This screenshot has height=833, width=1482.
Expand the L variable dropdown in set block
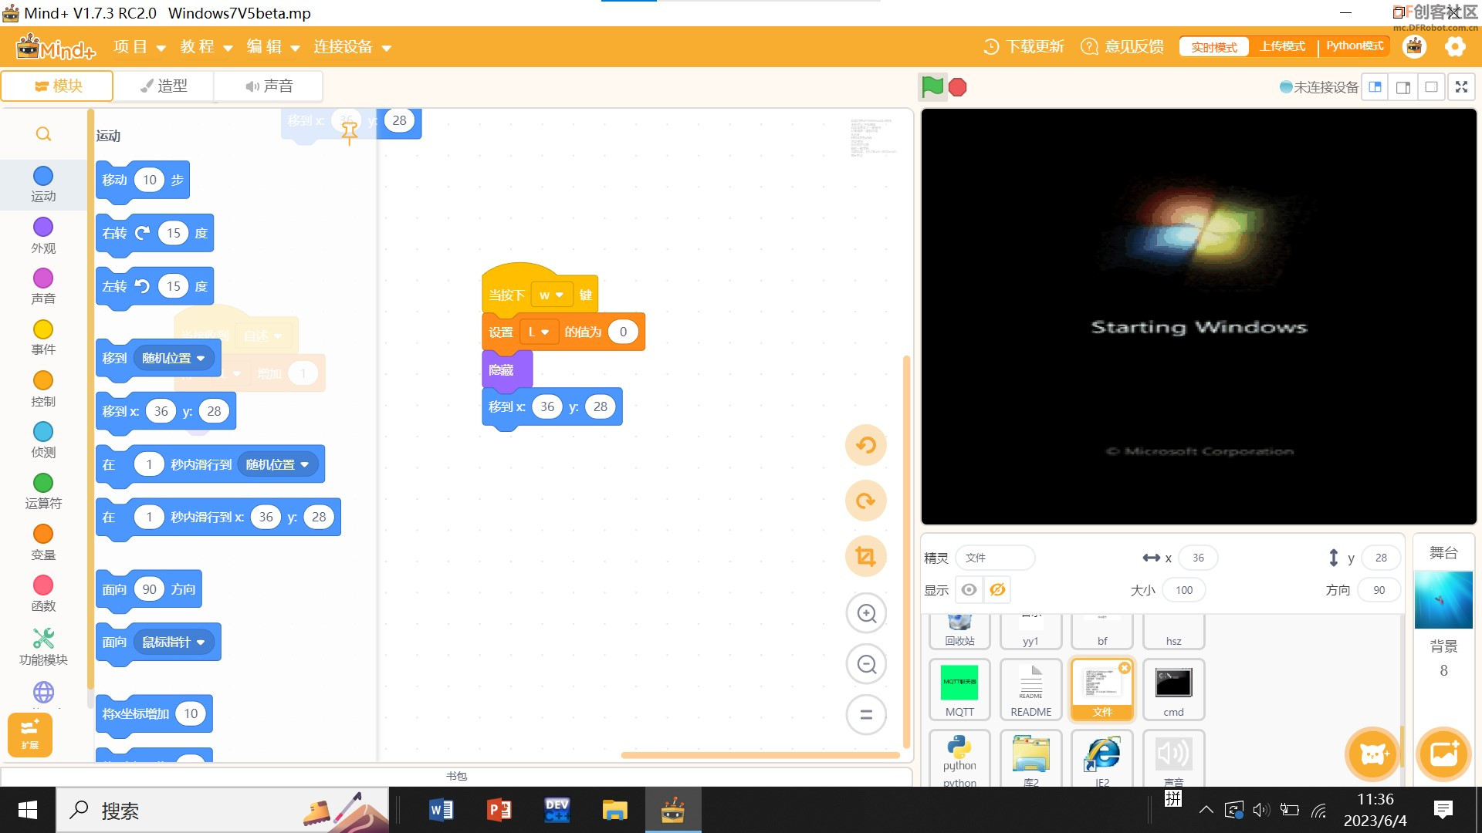(x=538, y=332)
